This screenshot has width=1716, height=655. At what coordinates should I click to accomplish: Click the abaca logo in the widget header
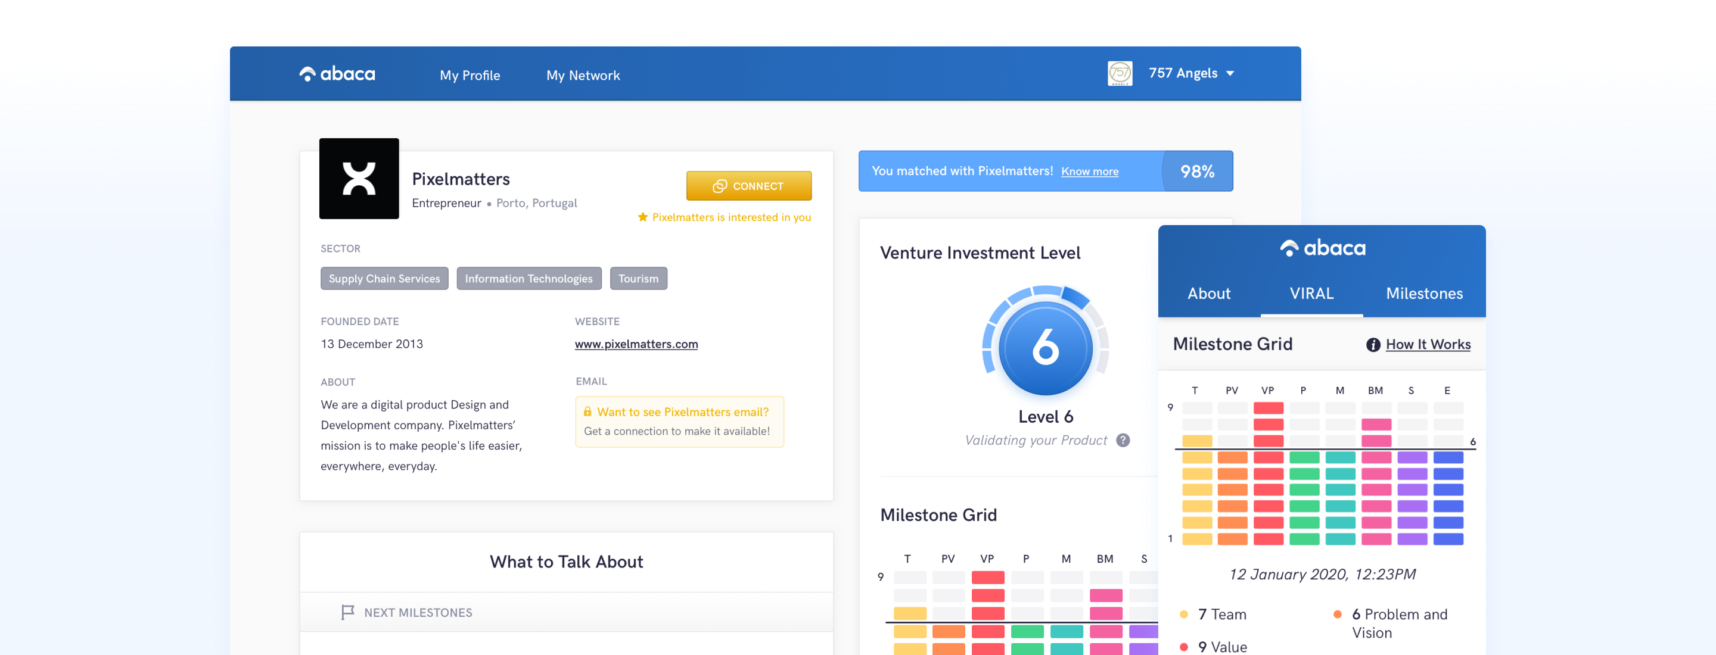pyautogui.click(x=1322, y=248)
